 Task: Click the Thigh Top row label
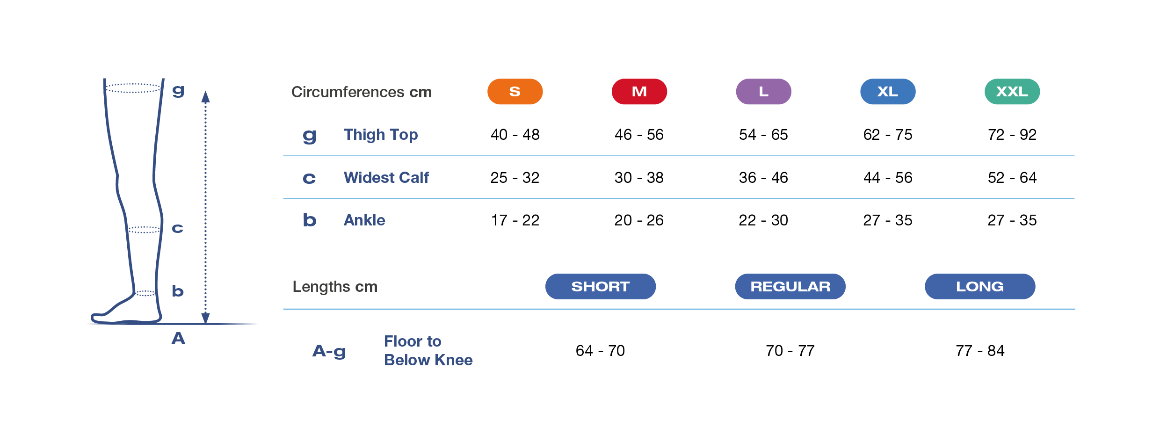pyautogui.click(x=381, y=135)
